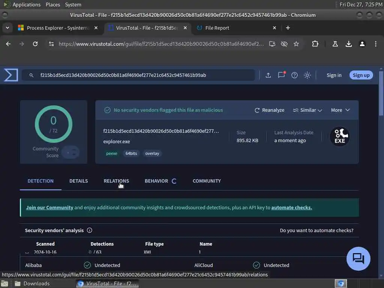Open the notifications chat icon
This screenshot has width=384, height=288.
click(x=281, y=75)
